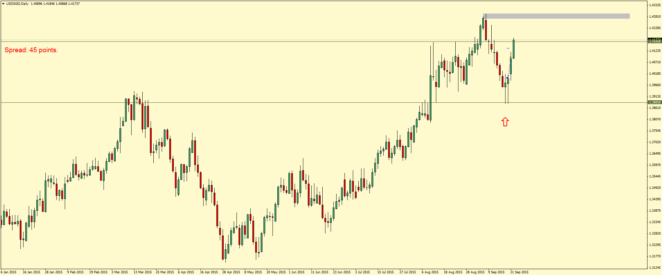Click the 1.40710 price scale label

point(655,62)
